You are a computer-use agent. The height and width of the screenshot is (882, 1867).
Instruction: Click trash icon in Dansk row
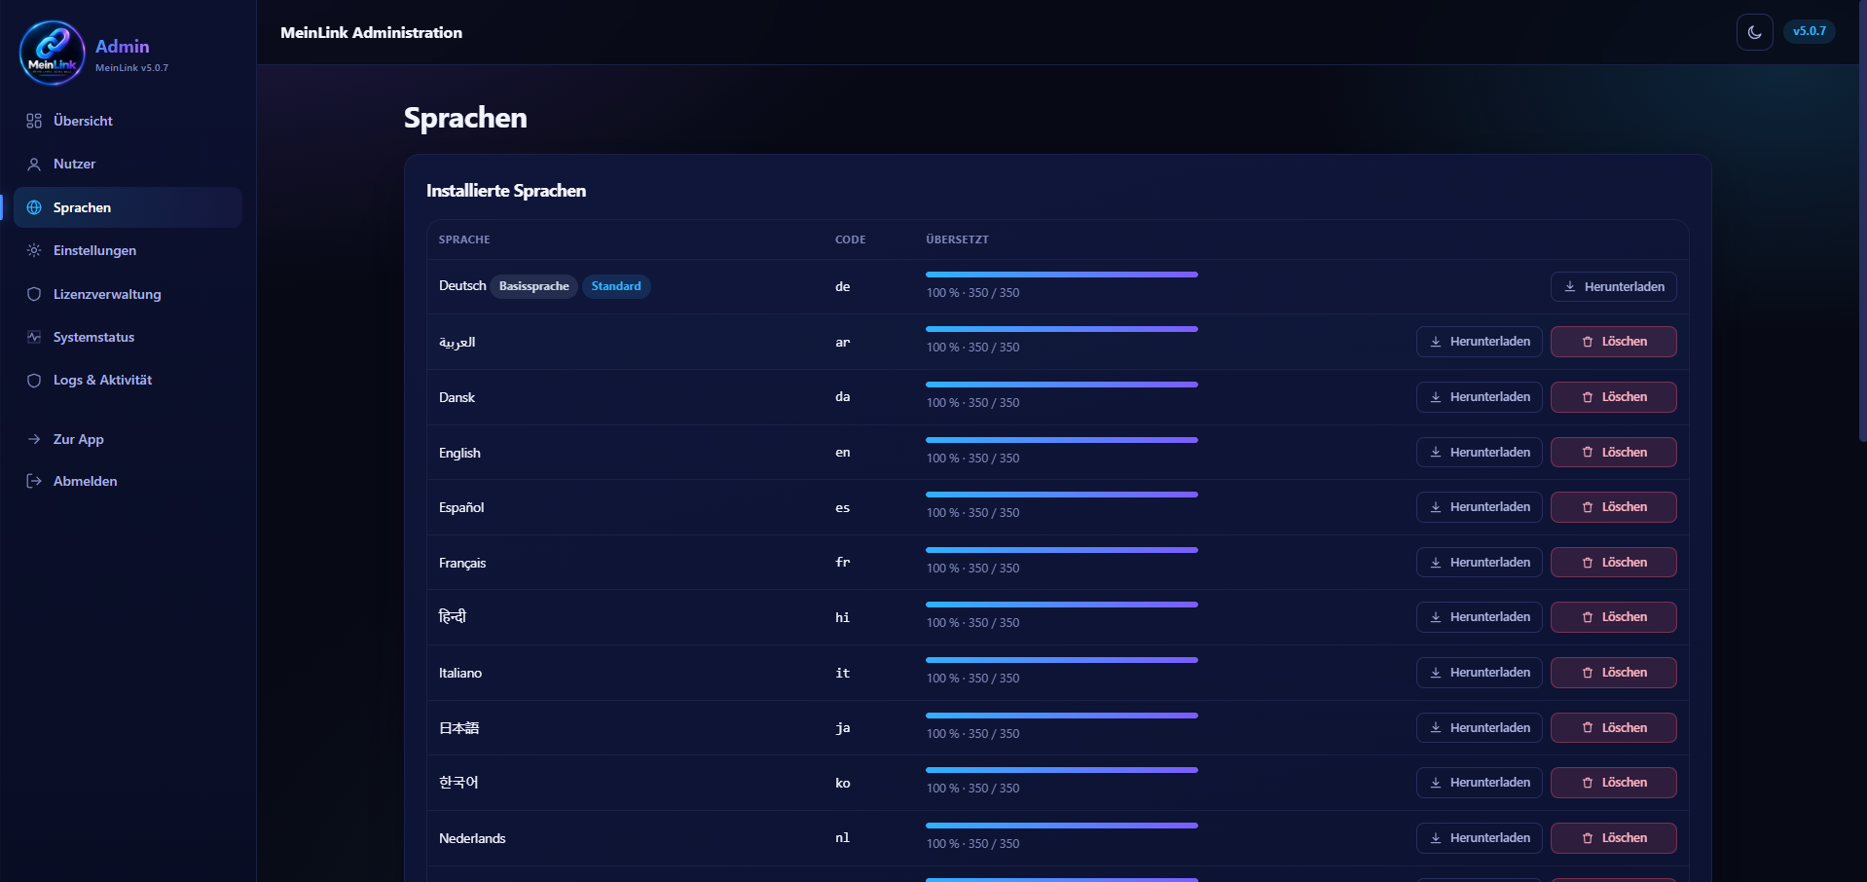coord(1588,397)
